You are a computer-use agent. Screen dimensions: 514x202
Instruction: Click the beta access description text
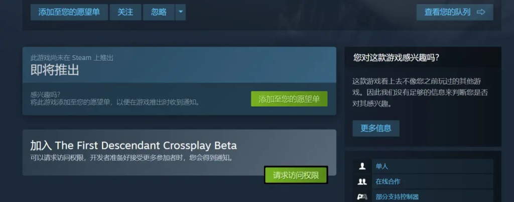pyautogui.click(x=132, y=158)
